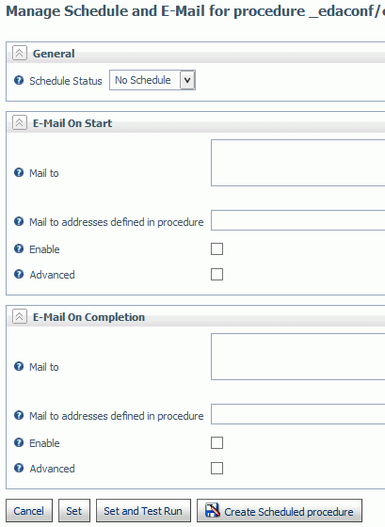Viewport: 385px width, 527px height.
Task: Click help icon next to Enable in E-Mail On Start
Action: (19, 248)
